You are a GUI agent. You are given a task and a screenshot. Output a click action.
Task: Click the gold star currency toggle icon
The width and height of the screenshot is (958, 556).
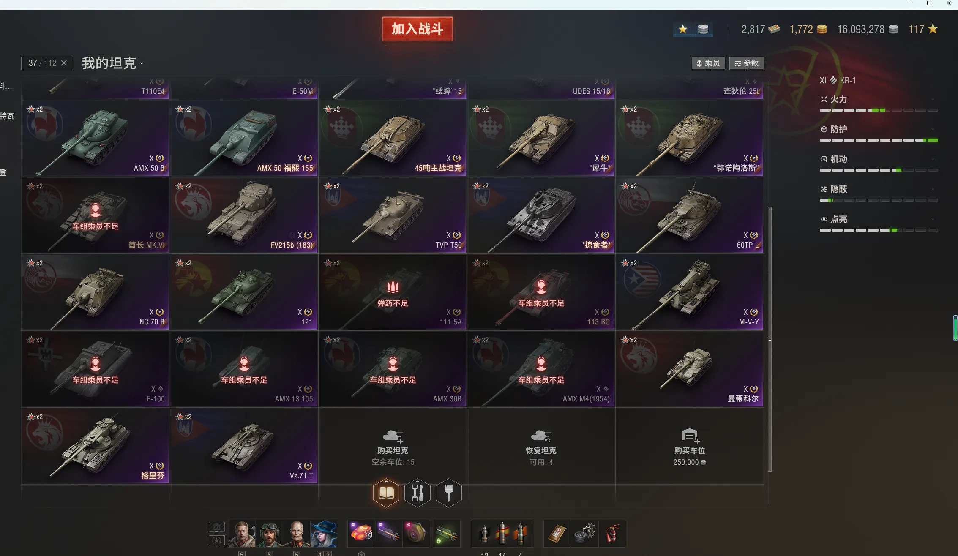[x=683, y=29]
